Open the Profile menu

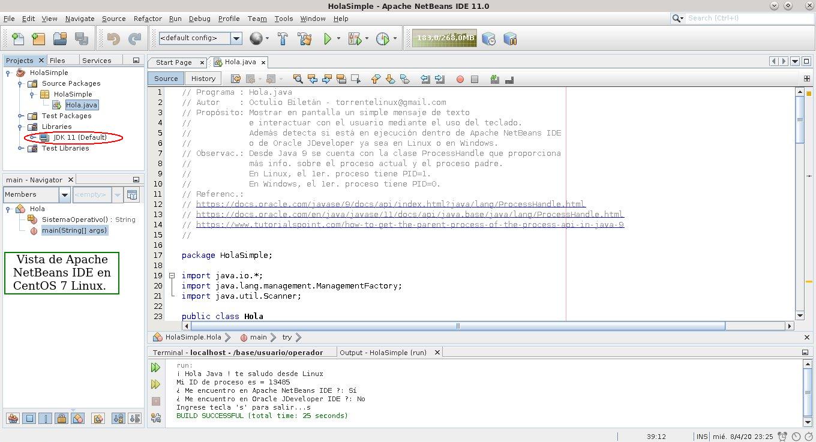[x=229, y=19]
